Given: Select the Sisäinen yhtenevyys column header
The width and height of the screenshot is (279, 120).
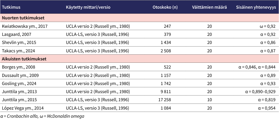Looking at the screenshot, I should click(256, 7).
